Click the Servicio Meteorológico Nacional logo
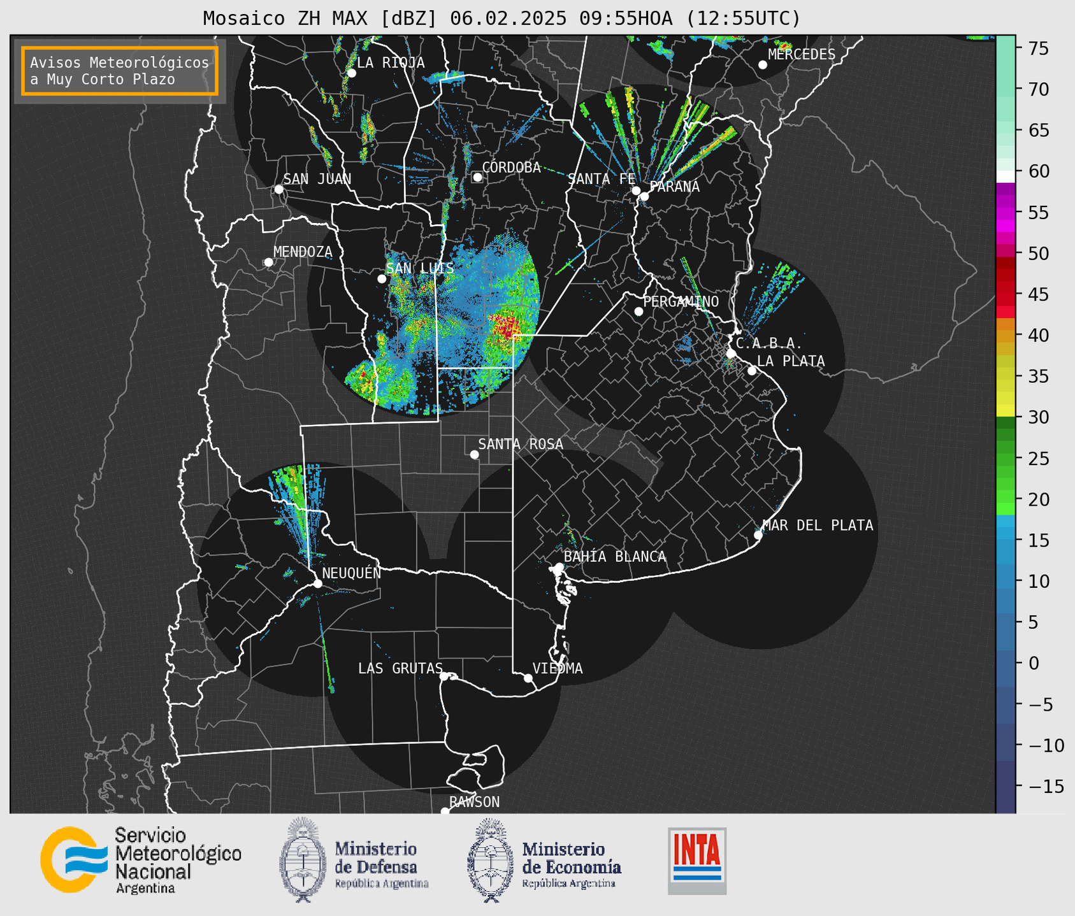Screen dimensions: 1075x916 click(141, 860)
